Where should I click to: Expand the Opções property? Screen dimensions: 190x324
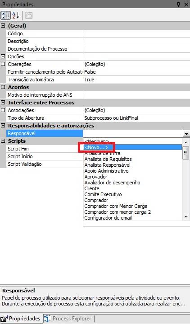(x=3, y=56)
